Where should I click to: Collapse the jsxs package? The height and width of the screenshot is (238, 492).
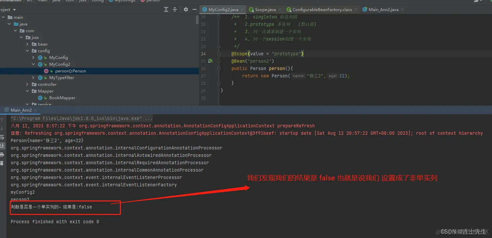pyautogui.click(x=21, y=38)
